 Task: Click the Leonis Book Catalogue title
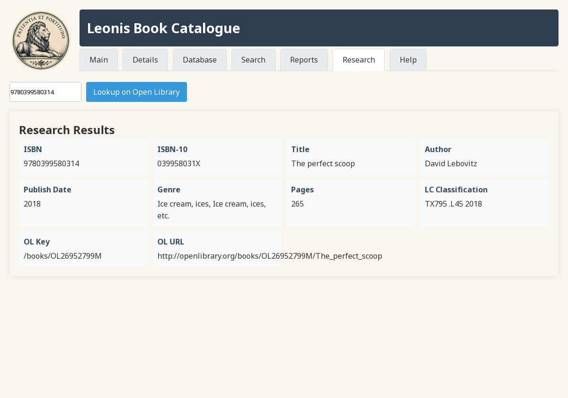point(163,28)
